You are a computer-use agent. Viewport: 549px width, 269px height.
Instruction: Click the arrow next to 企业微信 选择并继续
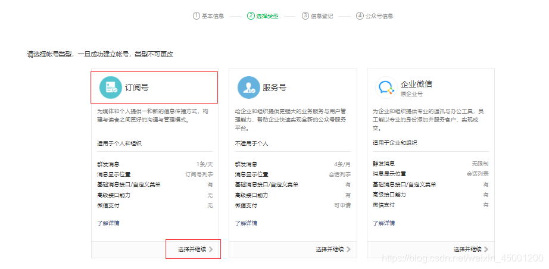click(x=486, y=249)
